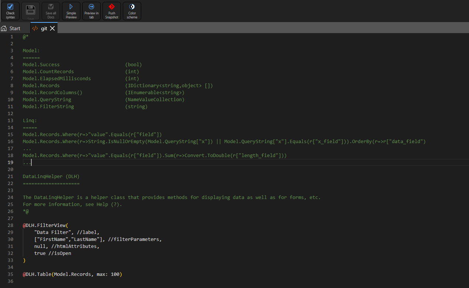Click the disabled Save icon
Image resolution: width=469 pixels, height=288 pixels.
pos(31,11)
